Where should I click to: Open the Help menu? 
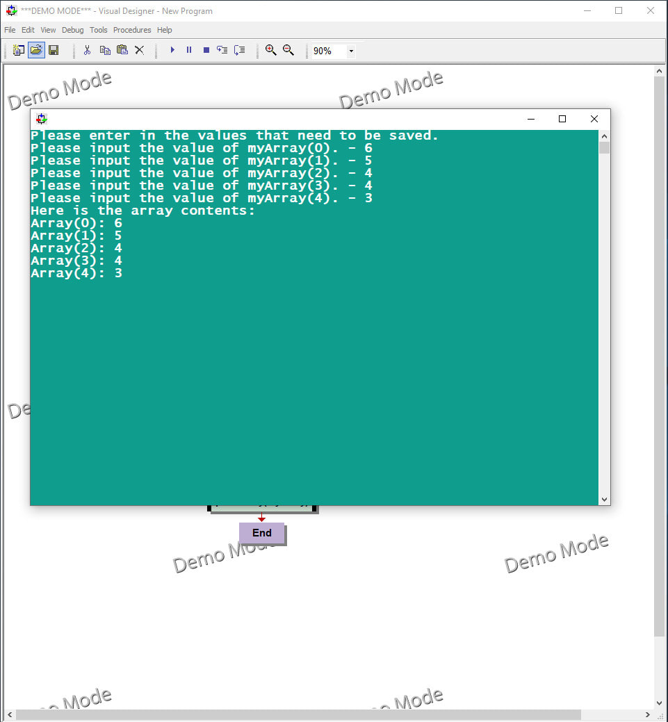pyautogui.click(x=164, y=30)
